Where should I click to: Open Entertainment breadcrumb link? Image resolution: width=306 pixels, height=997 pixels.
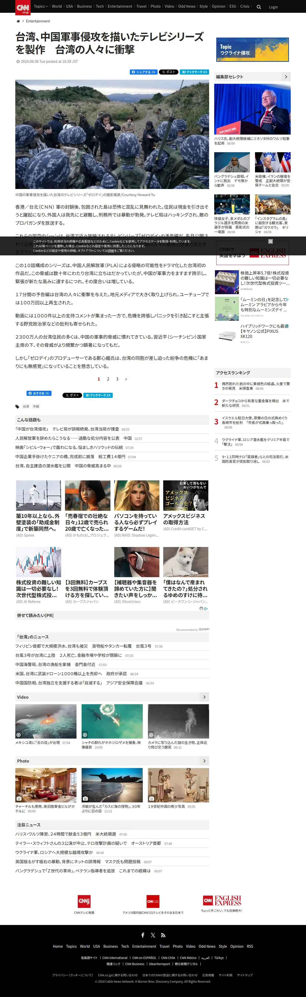click(x=38, y=21)
